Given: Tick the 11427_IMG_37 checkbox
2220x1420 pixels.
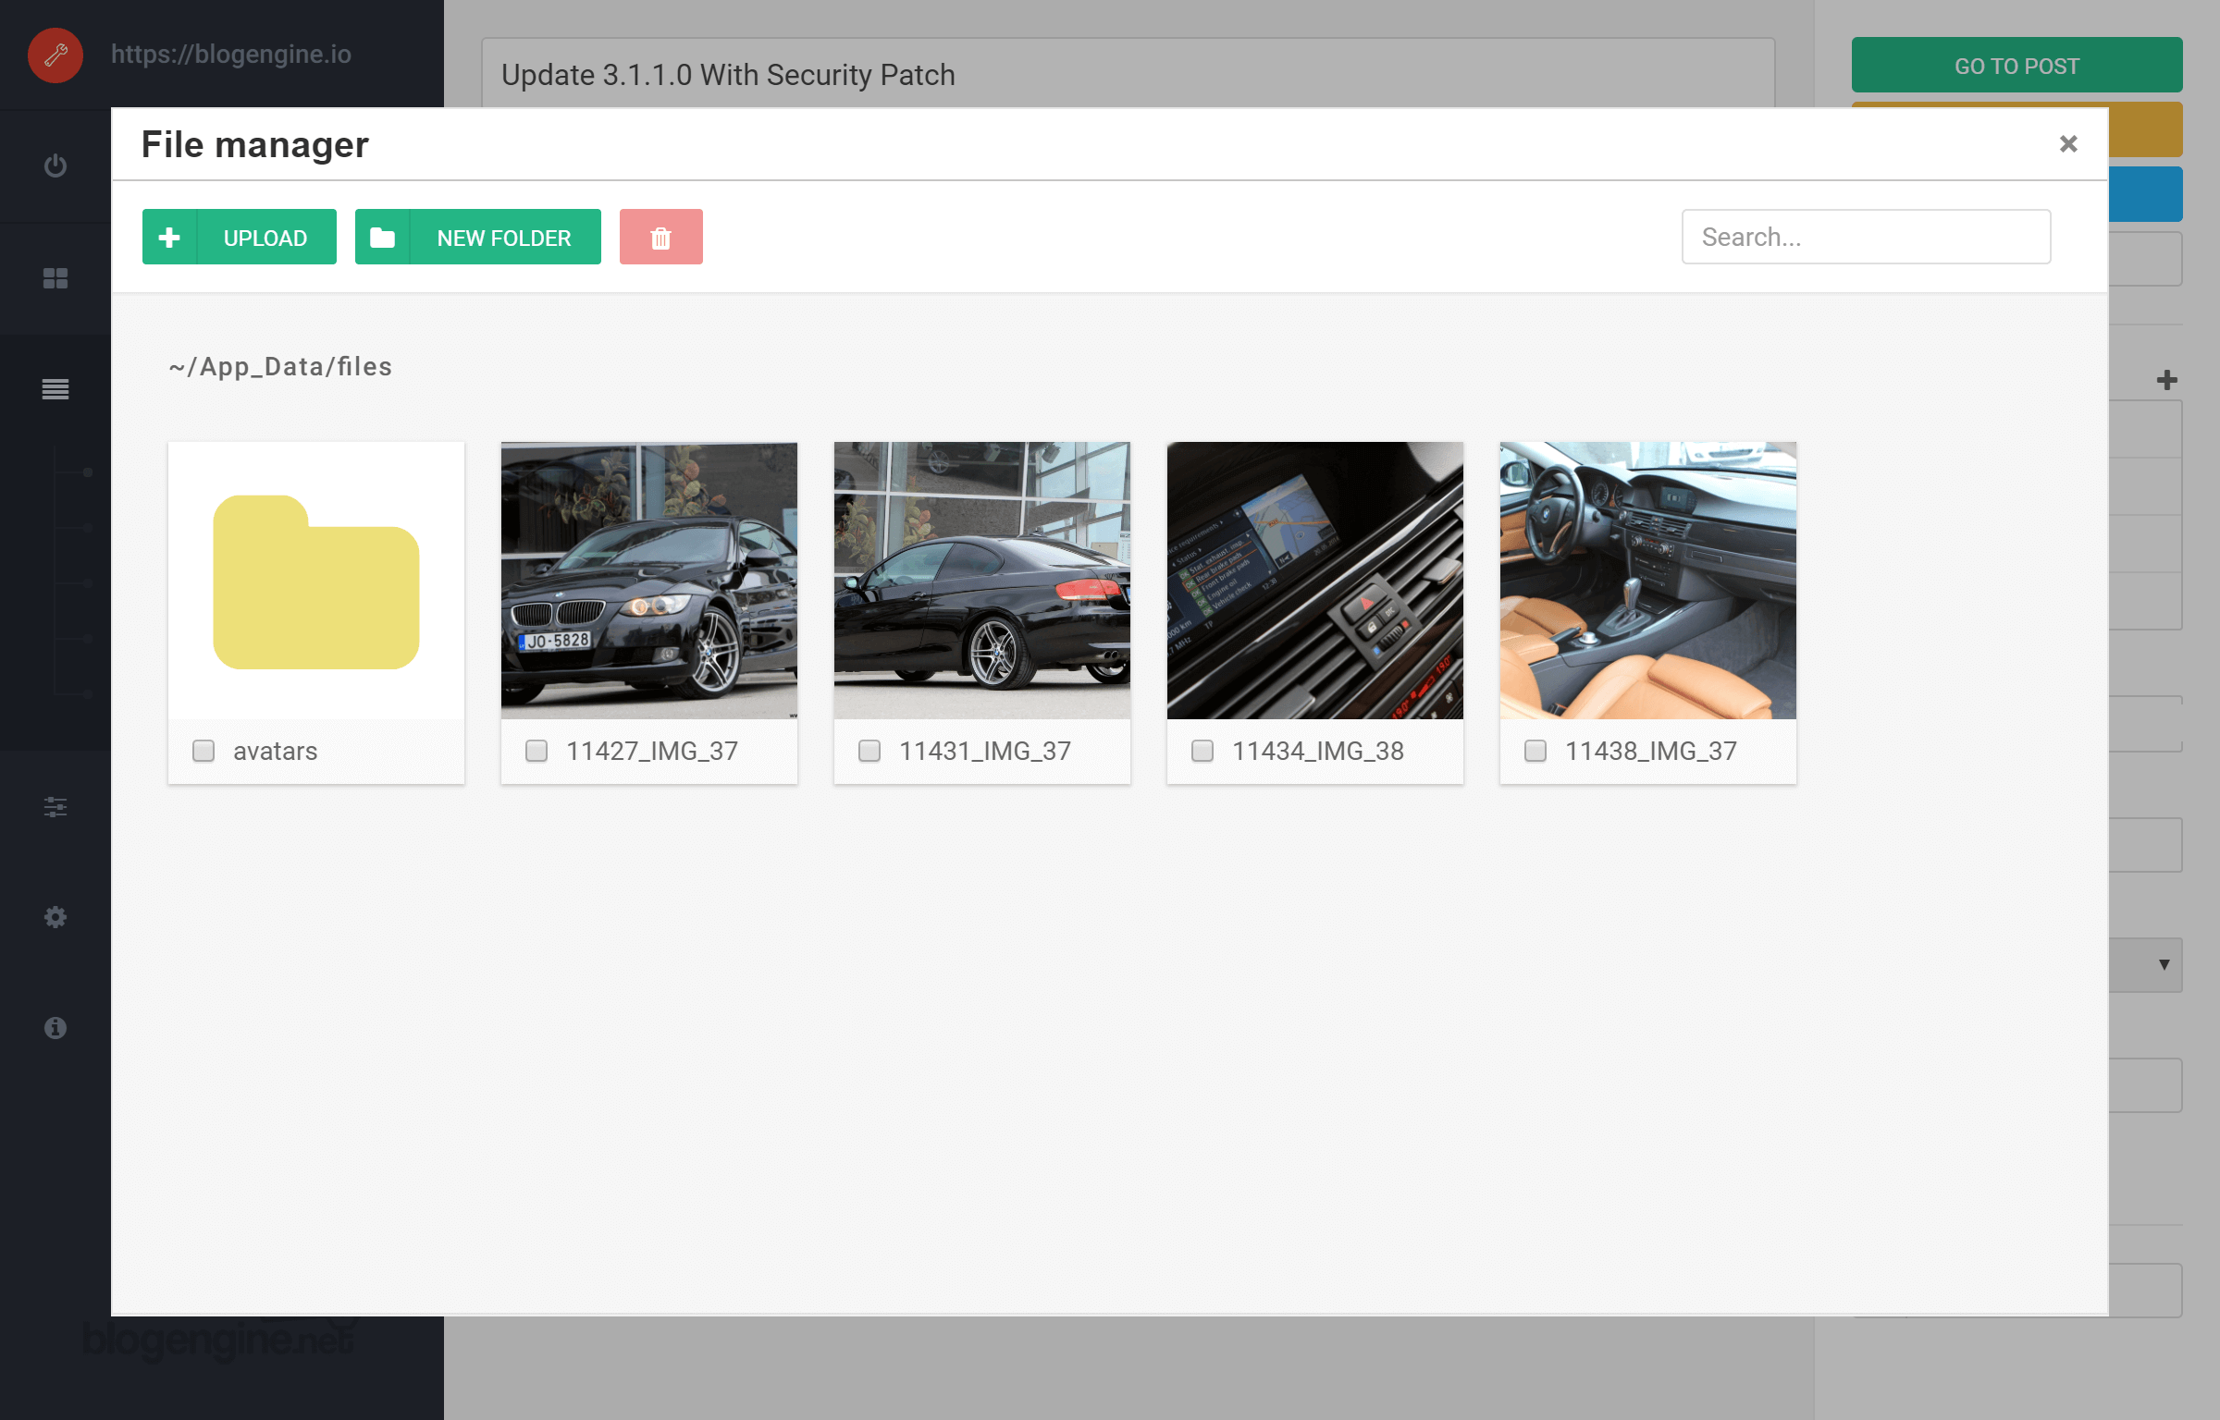Looking at the screenshot, I should (x=536, y=751).
